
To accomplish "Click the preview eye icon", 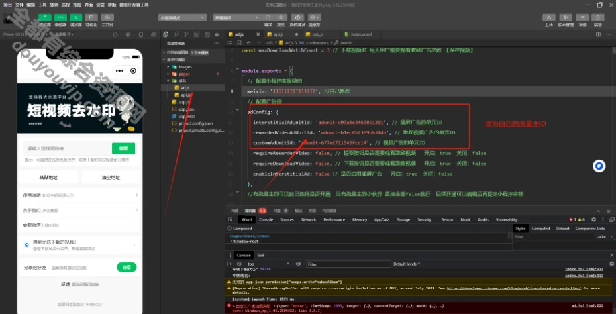I will point(282,17).
